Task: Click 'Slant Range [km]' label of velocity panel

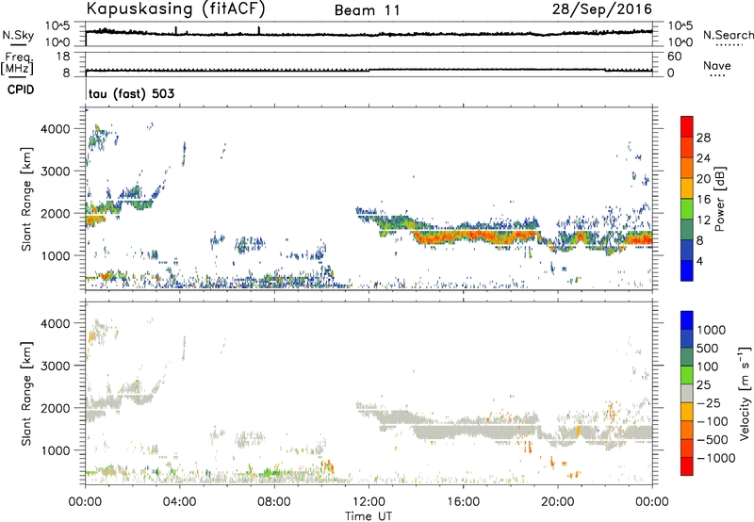Action: click(26, 394)
